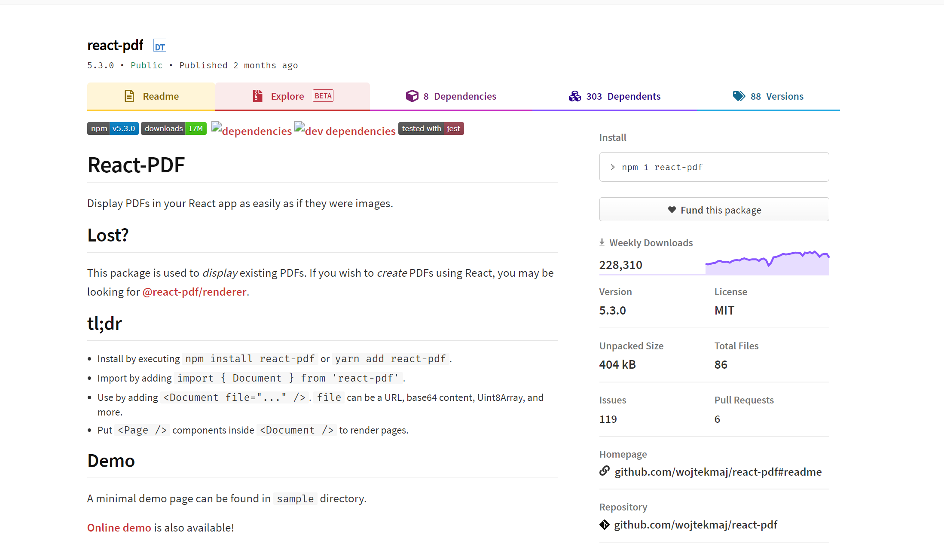Click the react-pdf package title
The image size is (944, 547).
coord(115,45)
